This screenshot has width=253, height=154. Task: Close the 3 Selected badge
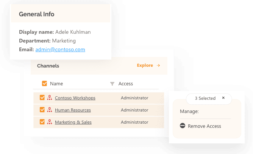[223, 98]
